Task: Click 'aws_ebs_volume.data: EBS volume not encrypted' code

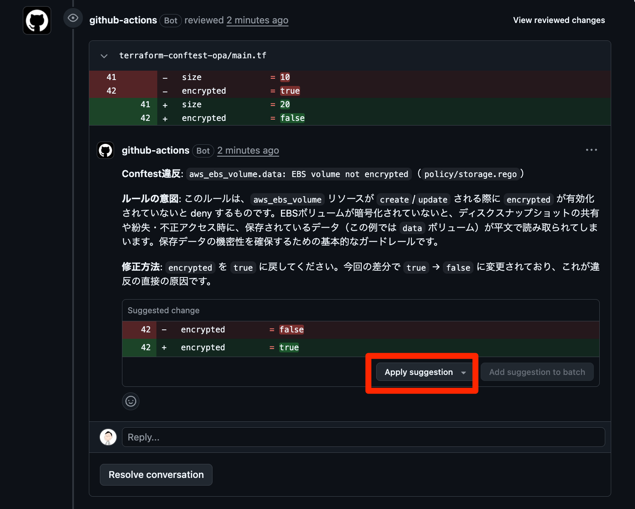Action: click(x=299, y=174)
